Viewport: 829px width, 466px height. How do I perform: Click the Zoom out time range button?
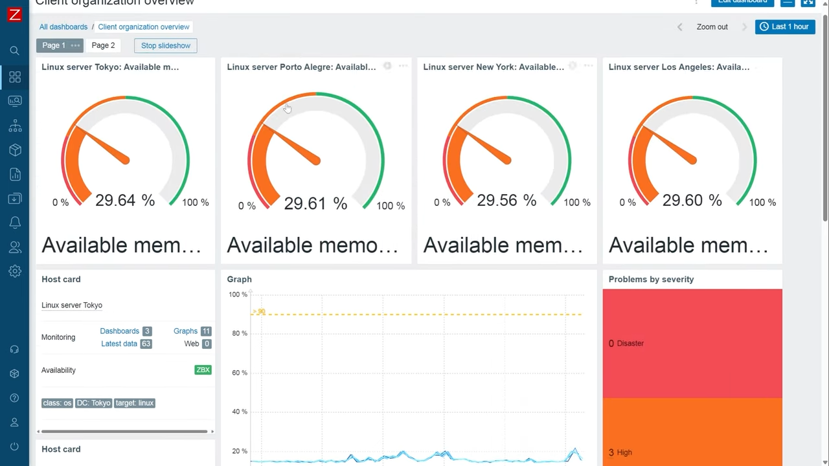click(x=712, y=27)
